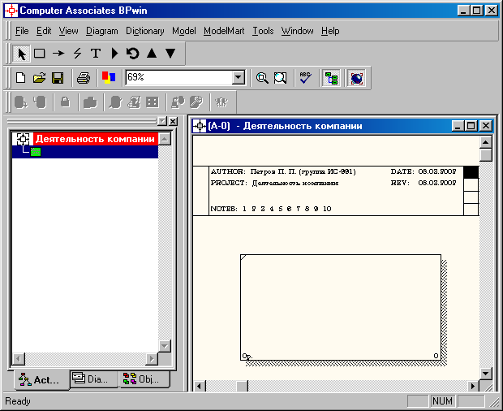Screen dimensions: 503x411
Task: Click the DATE value in diagram header
Action: [437, 171]
